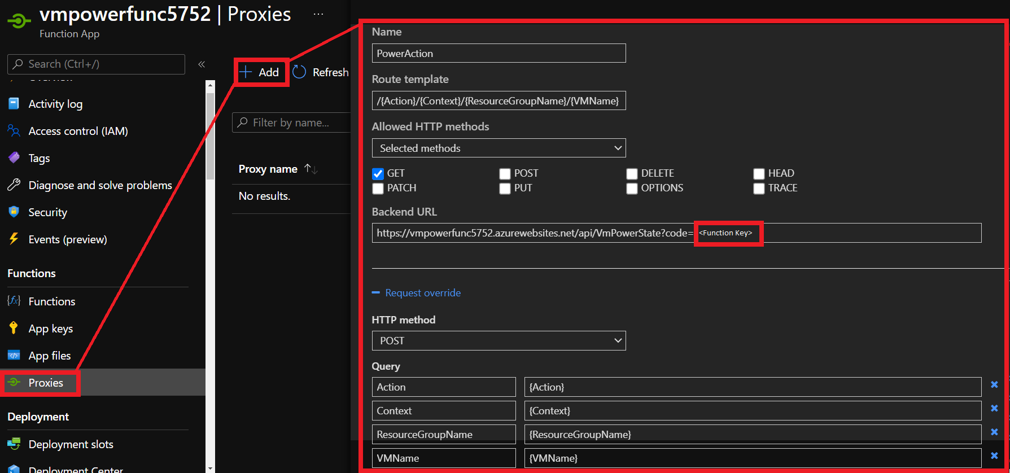Image resolution: width=1010 pixels, height=473 pixels.
Task: Uncheck the GET method checkbox
Action: 378,174
